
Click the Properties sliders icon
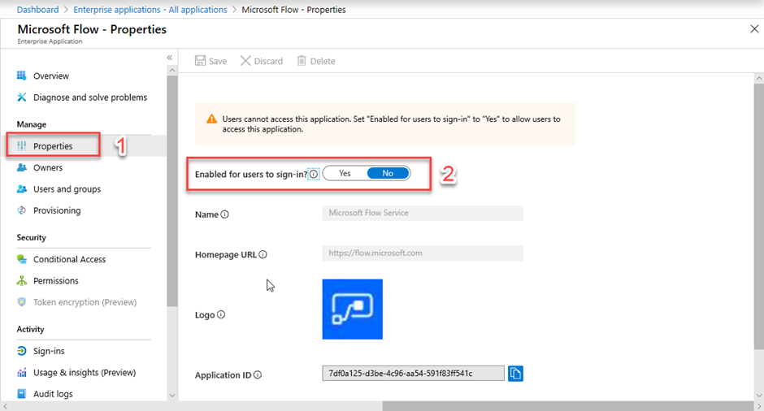click(21, 145)
